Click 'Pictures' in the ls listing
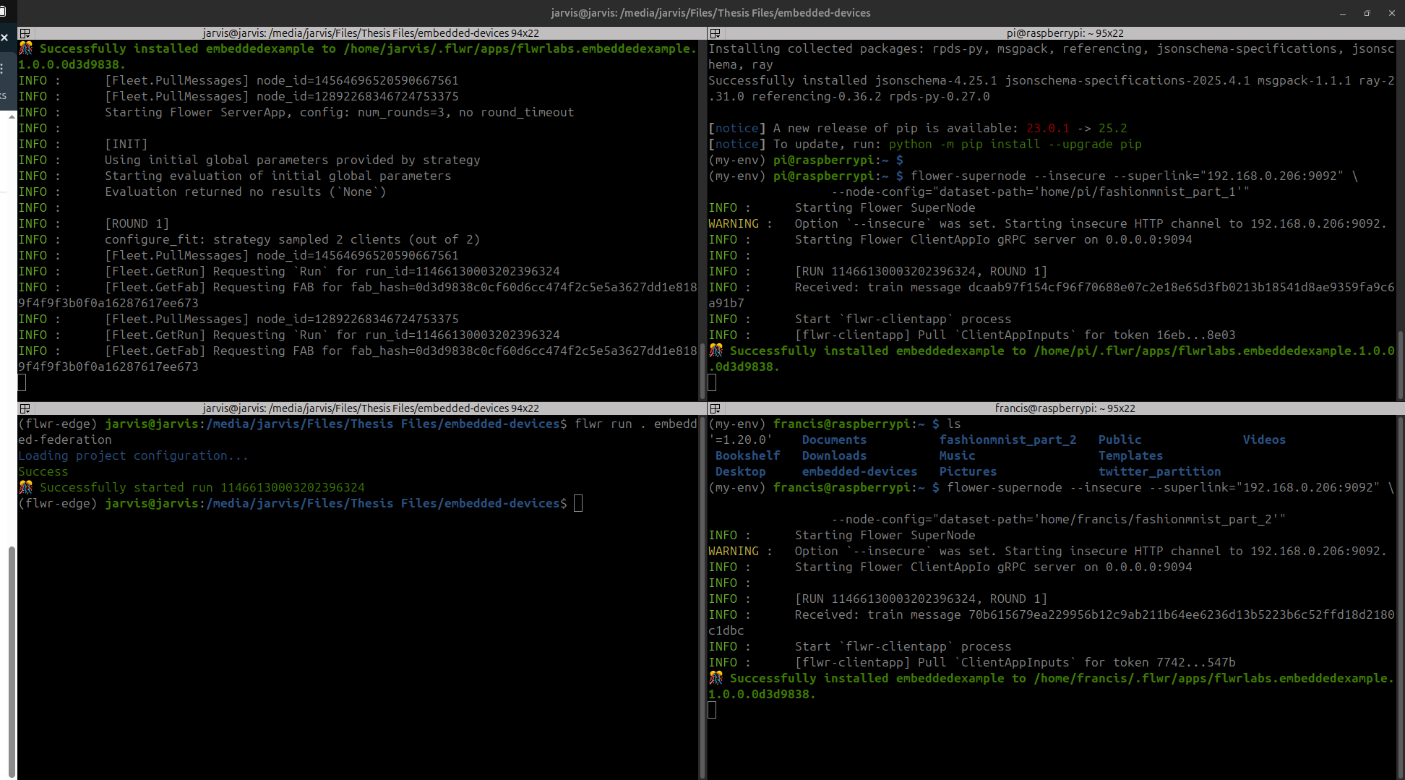 pyautogui.click(x=968, y=471)
